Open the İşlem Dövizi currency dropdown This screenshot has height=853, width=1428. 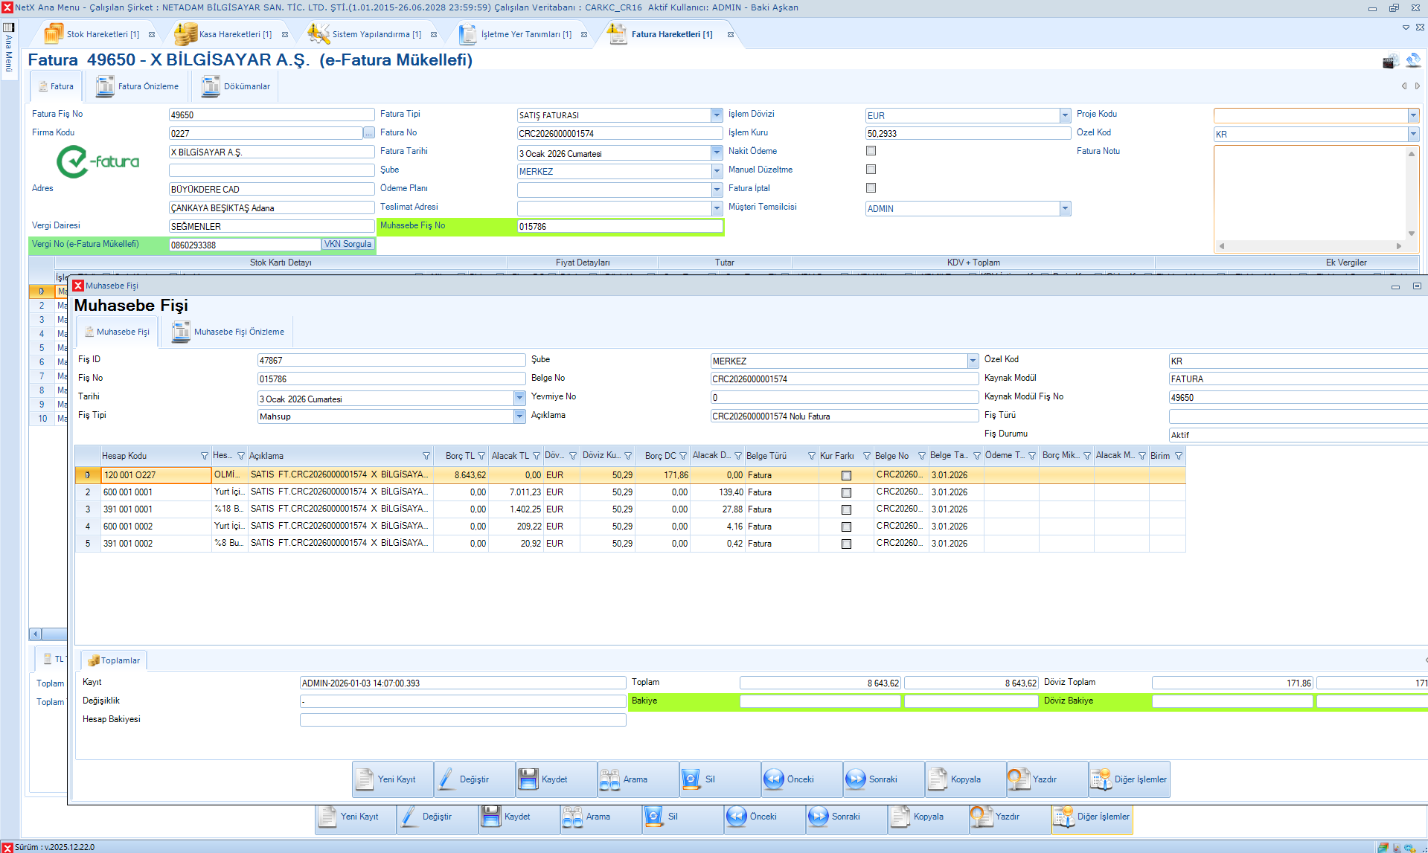[1065, 115]
